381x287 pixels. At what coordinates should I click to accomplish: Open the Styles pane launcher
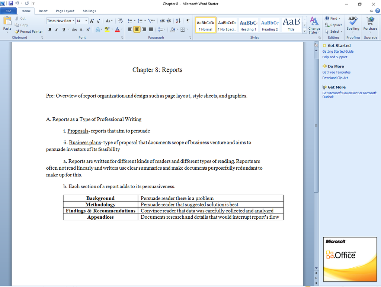320,37
